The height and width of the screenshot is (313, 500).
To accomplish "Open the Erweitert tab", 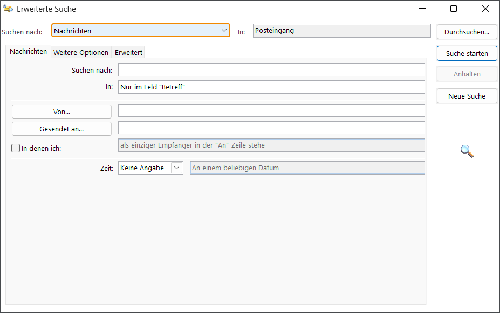I will tap(128, 52).
